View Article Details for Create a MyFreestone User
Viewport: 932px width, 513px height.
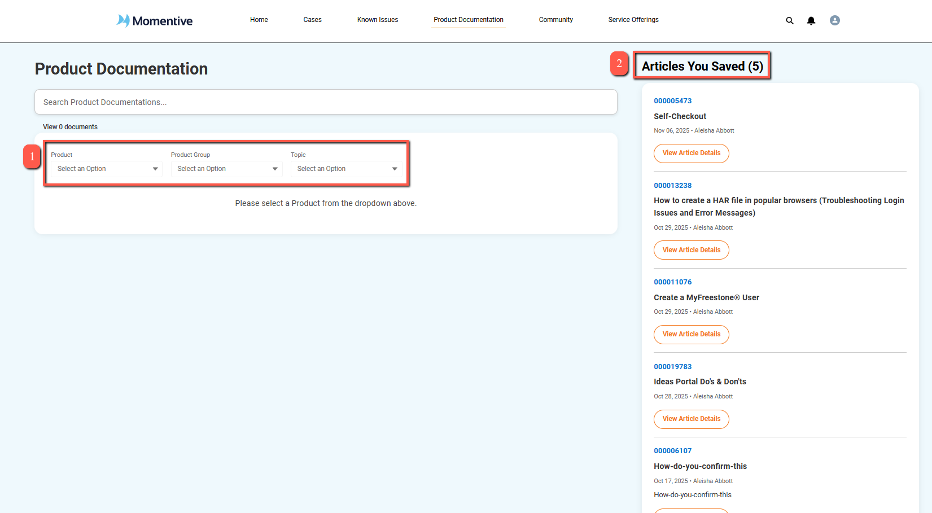point(692,335)
